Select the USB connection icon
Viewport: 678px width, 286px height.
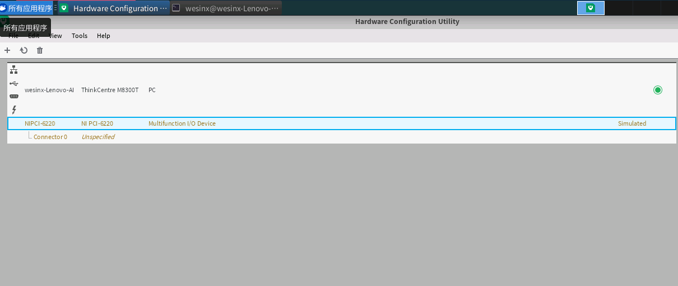pyautogui.click(x=14, y=83)
